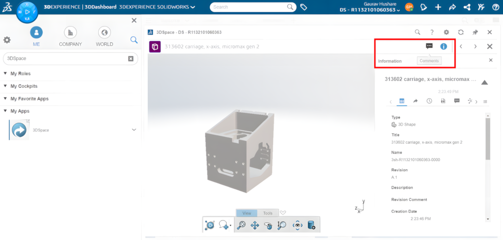Image resolution: width=503 pixels, height=240 pixels.
Task: Click the blue search magnifier in compass panel
Action: click(134, 40)
